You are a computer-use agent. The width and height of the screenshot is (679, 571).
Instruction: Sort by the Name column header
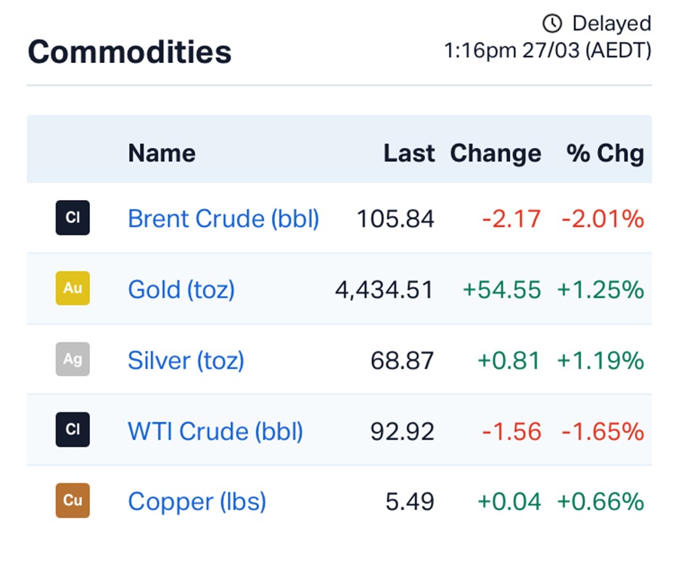pyautogui.click(x=162, y=153)
